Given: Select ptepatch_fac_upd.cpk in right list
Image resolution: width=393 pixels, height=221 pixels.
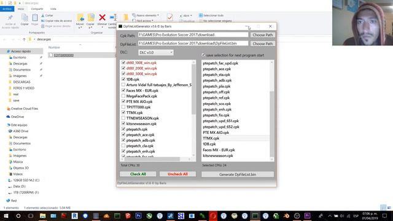Looking at the screenshot, I should (x=220, y=63).
